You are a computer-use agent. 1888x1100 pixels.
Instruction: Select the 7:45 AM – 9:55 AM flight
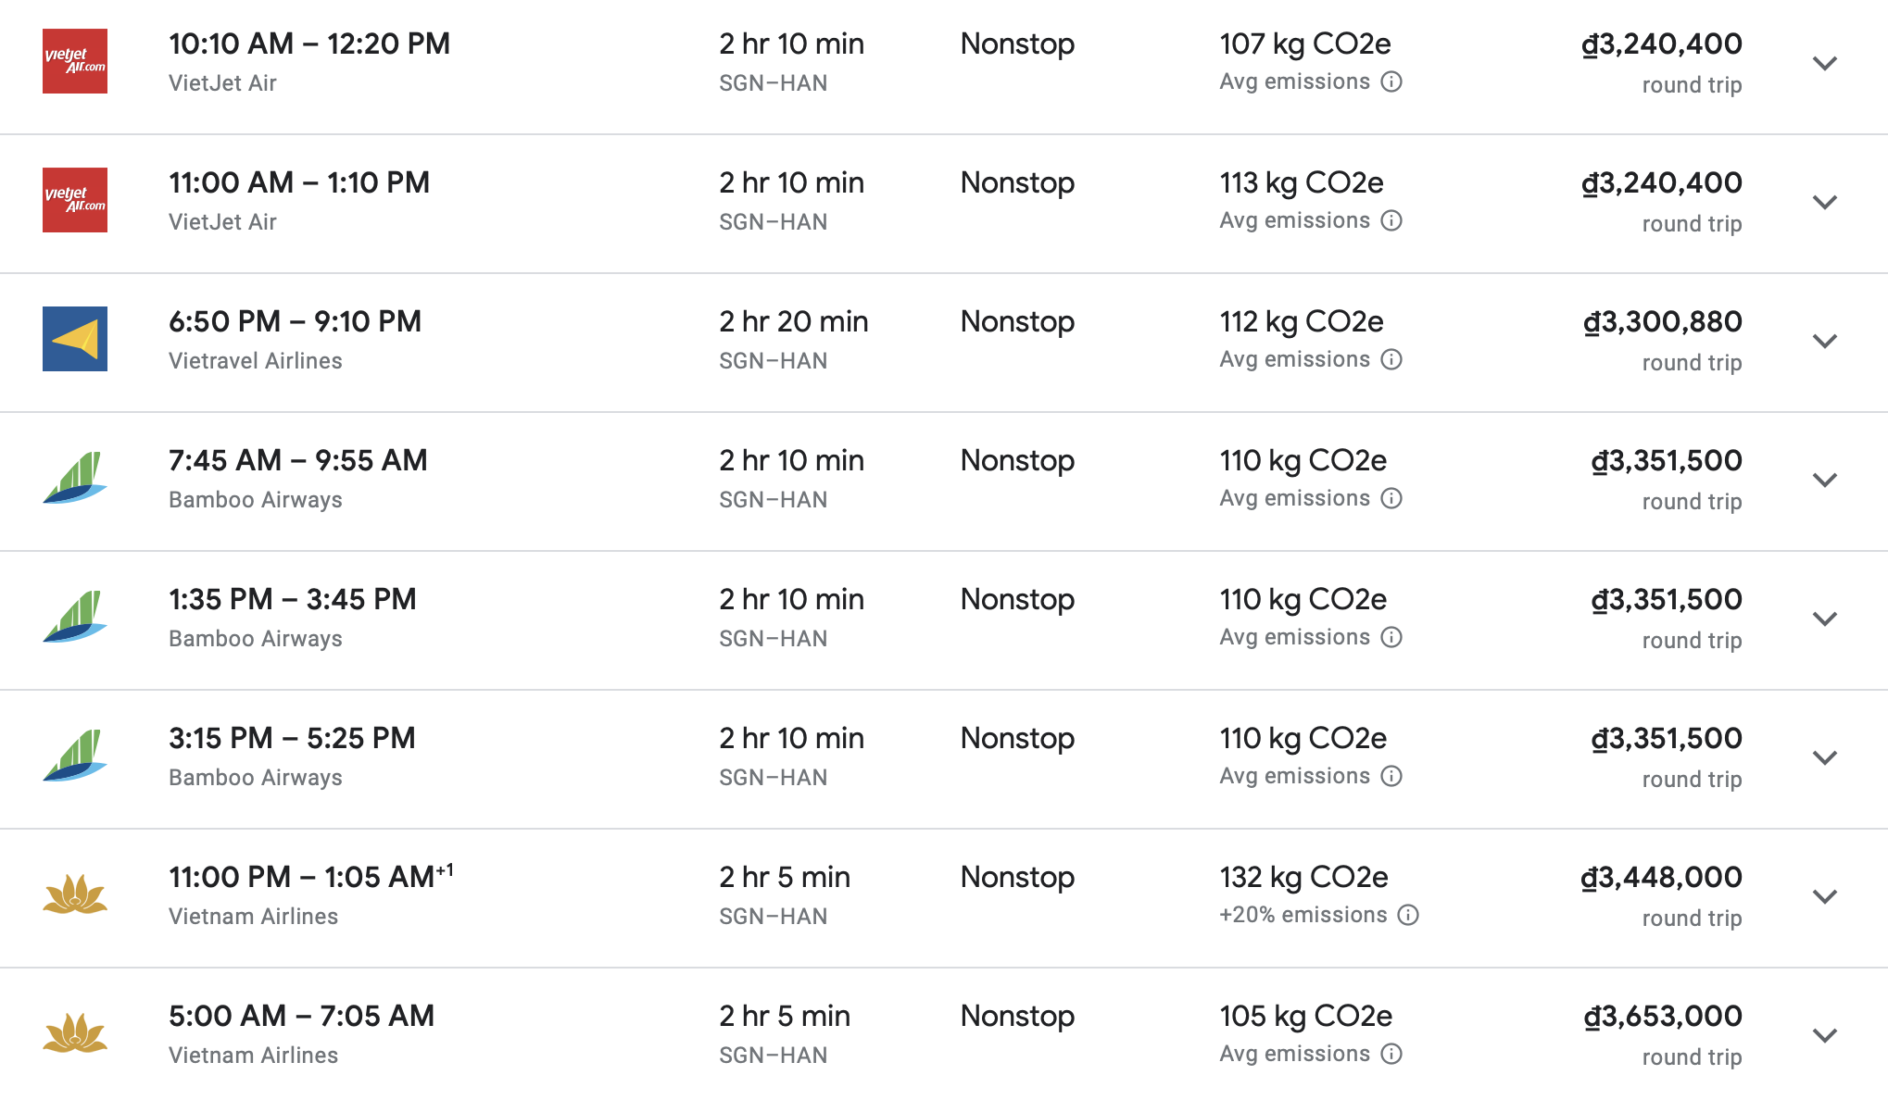click(298, 460)
